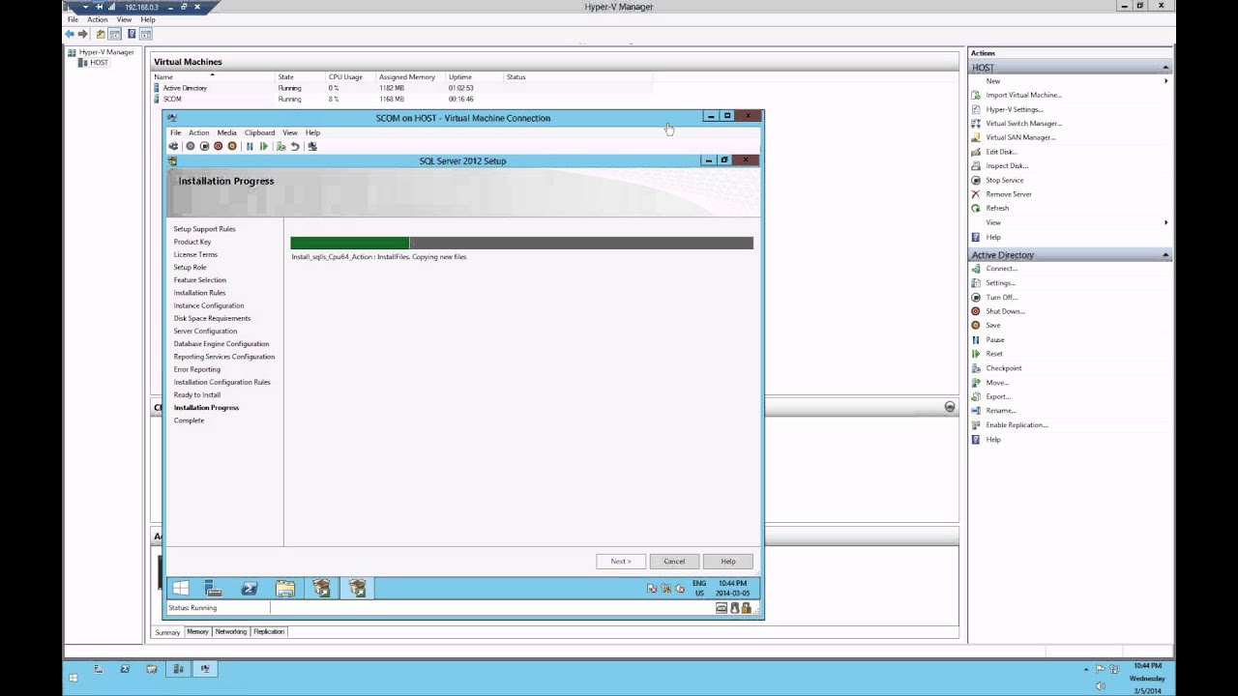This screenshot has width=1238, height=696.
Task: Switch to the Memory tab
Action: [197, 631]
